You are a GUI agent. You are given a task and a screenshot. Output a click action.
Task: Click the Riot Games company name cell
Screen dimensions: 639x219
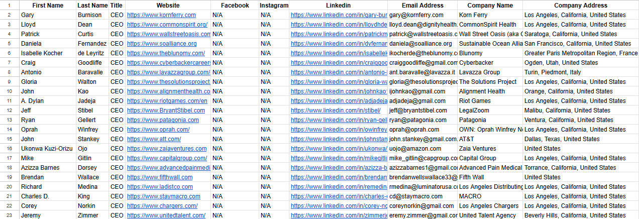pyautogui.click(x=475, y=101)
